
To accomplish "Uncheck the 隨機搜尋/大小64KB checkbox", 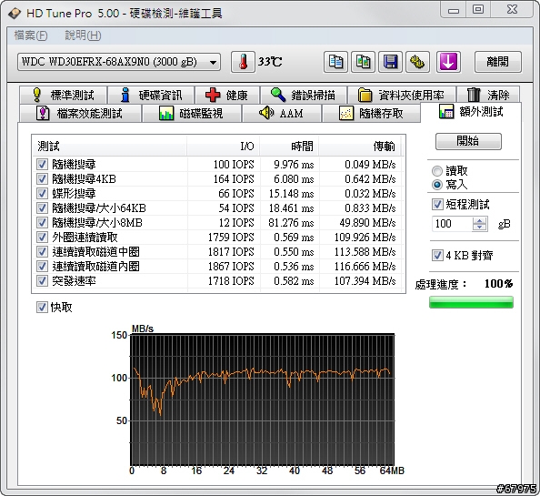I will (42, 208).
